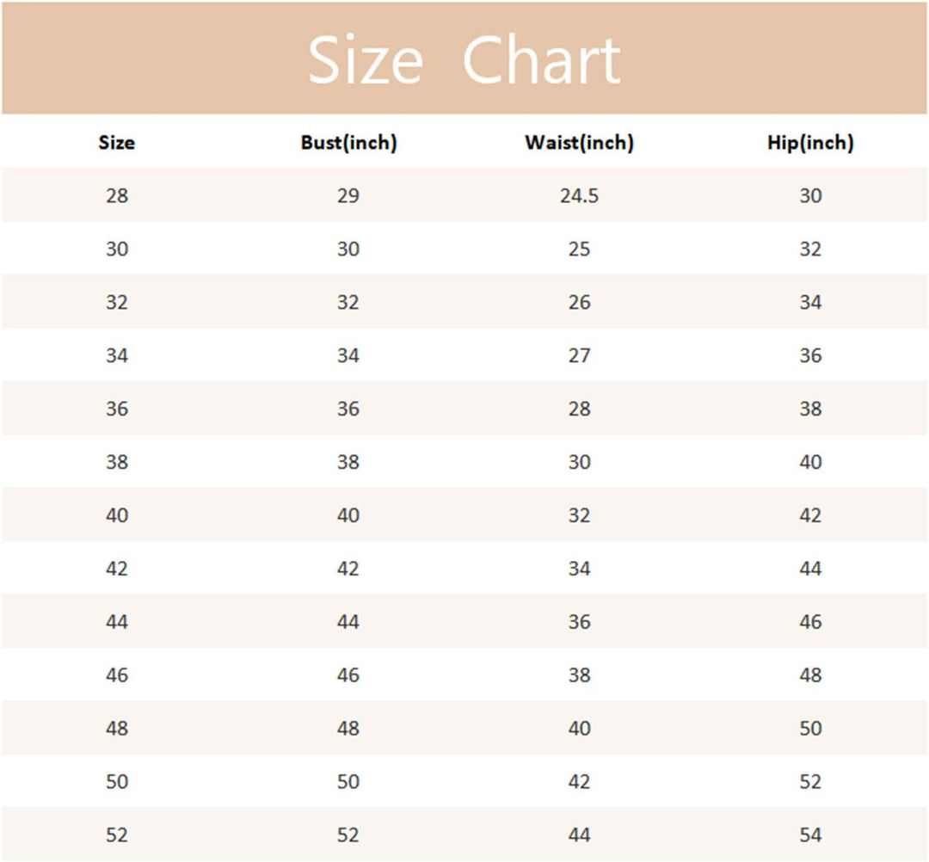The image size is (929, 862).
Task: Select the Size column header
Action: click(117, 143)
